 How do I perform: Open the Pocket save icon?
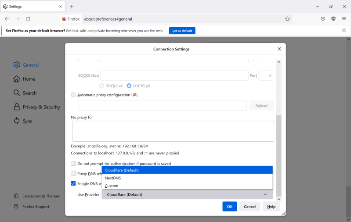[x=323, y=19]
